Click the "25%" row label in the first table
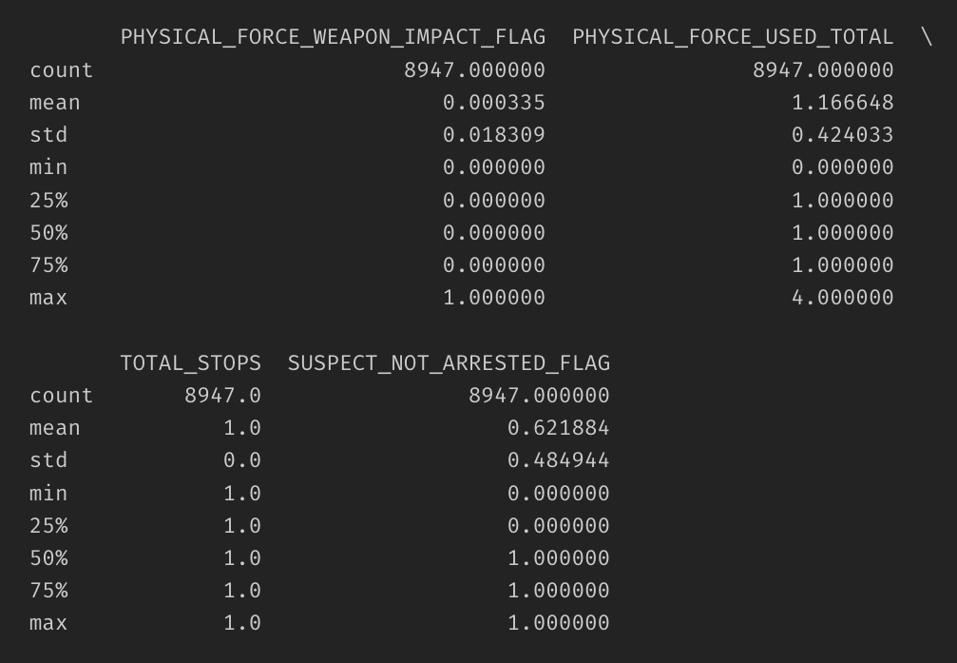Image resolution: width=957 pixels, height=663 pixels. (x=48, y=201)
